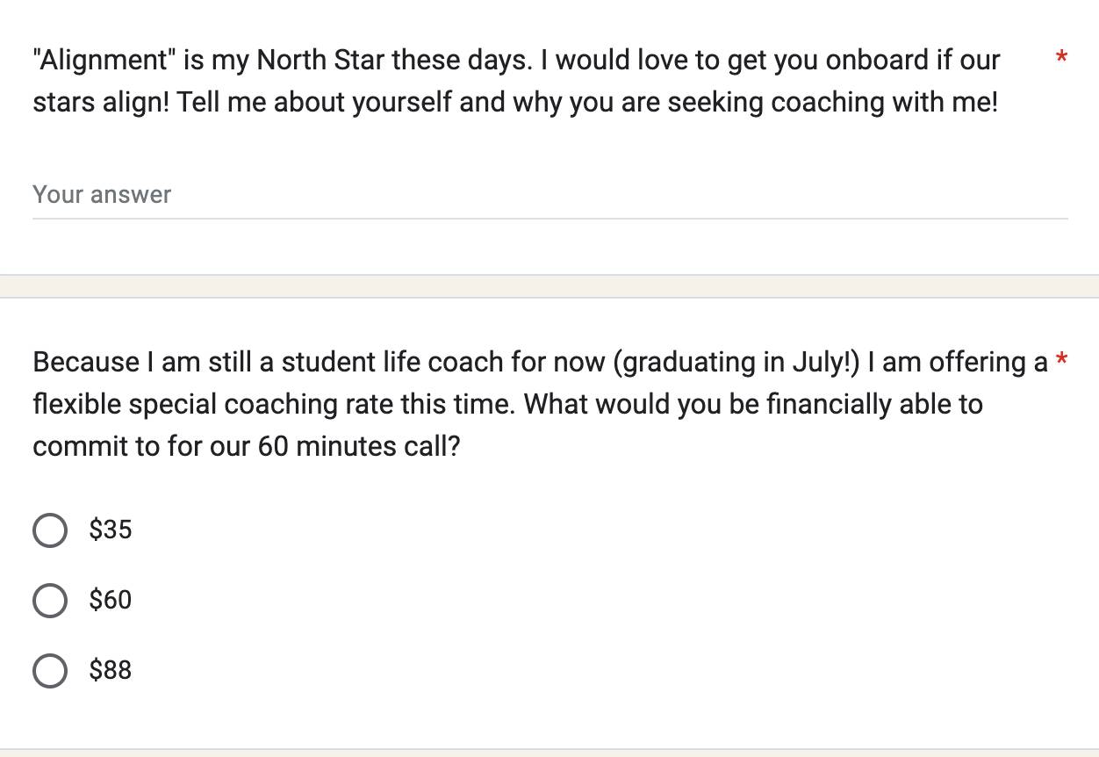
Task: Click the underline beneath "Your answer"
Action: coord(549,218)
